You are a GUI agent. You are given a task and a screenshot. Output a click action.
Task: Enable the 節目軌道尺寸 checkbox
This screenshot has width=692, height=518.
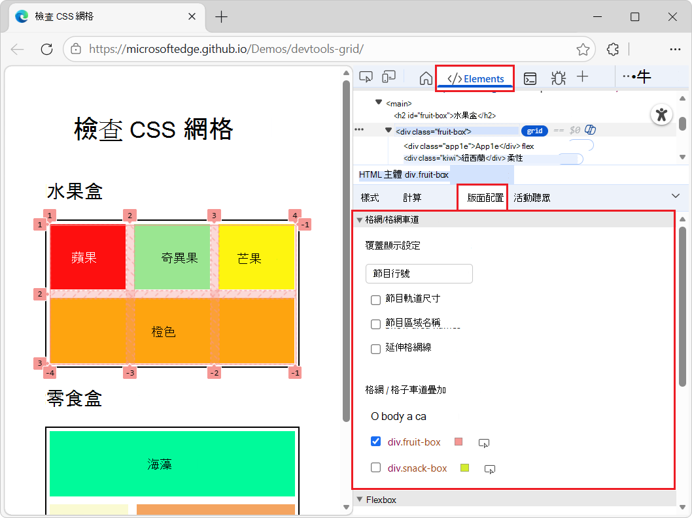pos(375,300)
